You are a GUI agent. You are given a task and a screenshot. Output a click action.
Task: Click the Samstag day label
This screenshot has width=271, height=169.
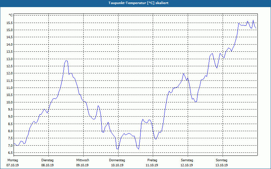pos(187,160)
